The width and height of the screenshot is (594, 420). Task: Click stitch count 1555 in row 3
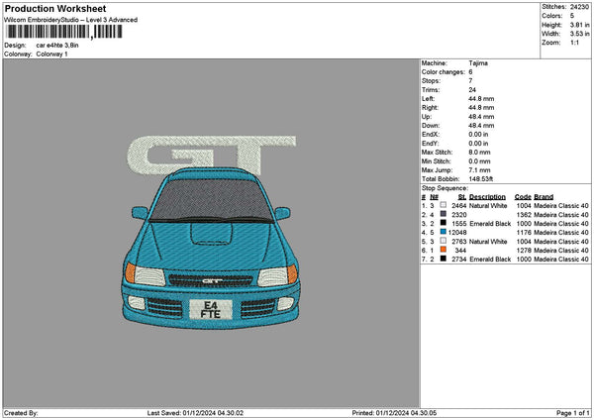click(458, 224)
